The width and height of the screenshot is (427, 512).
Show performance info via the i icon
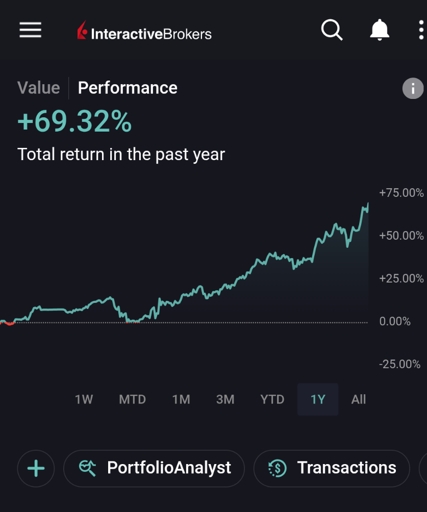click(413, 89)
